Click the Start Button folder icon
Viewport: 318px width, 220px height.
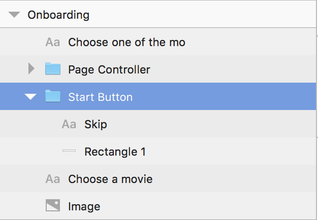tap(53, 96)
